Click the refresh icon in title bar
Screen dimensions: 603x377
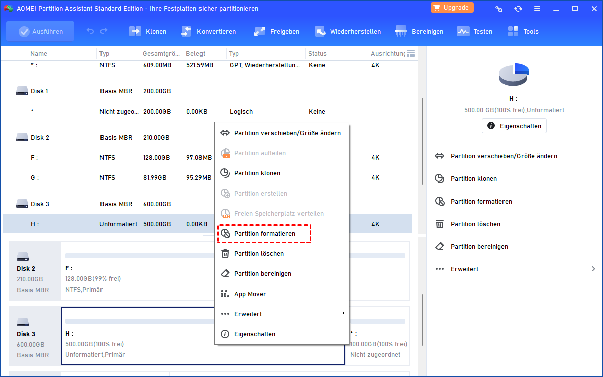point(518,9)
